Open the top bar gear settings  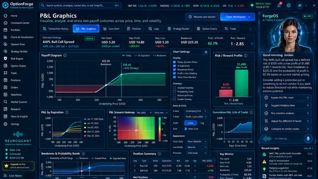coord(289,5)
